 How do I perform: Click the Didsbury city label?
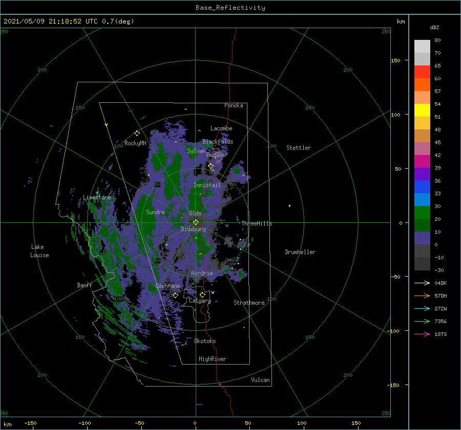(x=193, y=229)
